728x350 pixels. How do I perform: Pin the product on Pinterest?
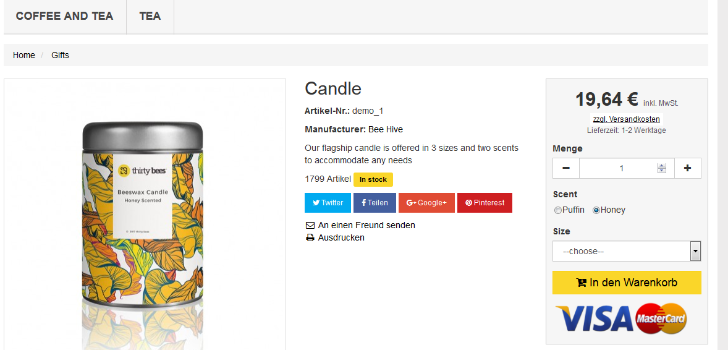pyautogui.click(x=485, y=203)
